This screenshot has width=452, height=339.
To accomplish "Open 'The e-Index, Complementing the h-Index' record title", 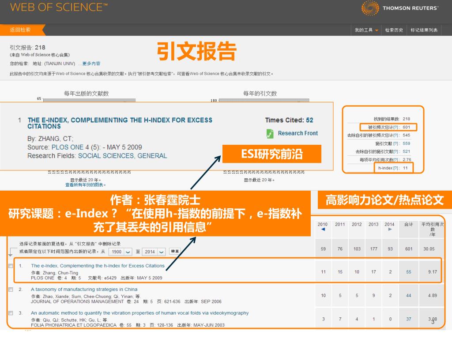I will (98, 266).
